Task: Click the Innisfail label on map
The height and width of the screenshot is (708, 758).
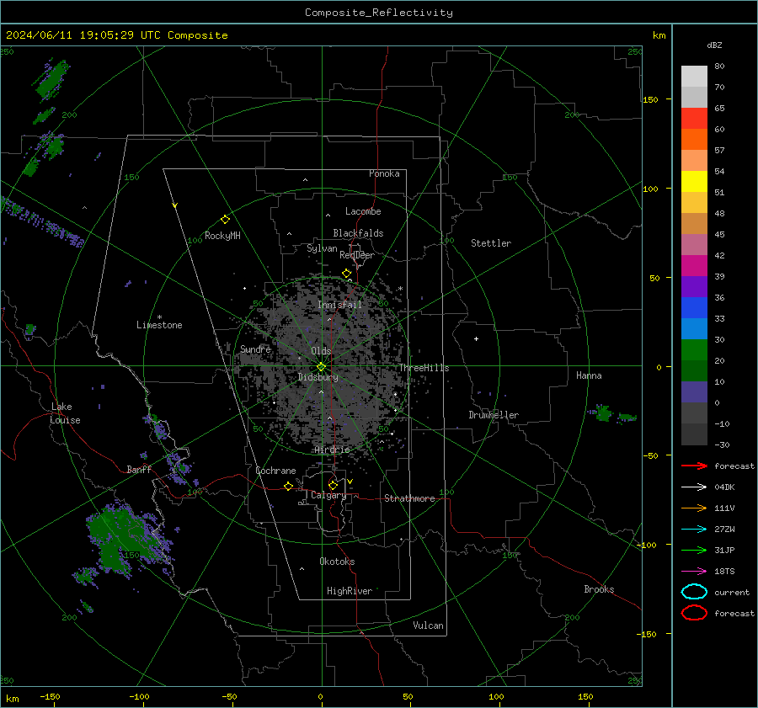Action: click(x=339, y=305)
